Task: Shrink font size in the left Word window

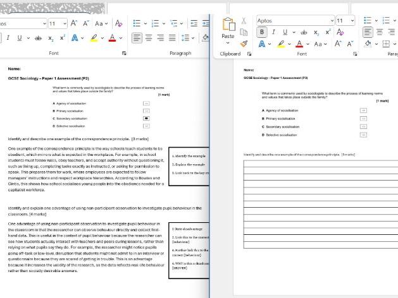Action: (x=86, y=23)
